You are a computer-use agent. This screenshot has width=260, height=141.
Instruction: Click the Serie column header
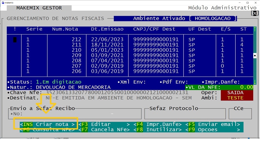click(x=34, y=29)
